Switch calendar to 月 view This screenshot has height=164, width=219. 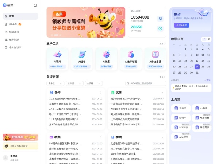coord(204,39)
